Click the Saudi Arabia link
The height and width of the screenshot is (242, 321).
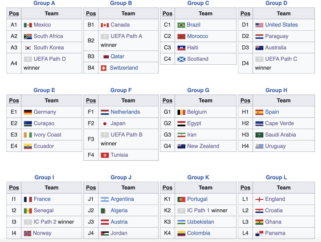point(280,135)
